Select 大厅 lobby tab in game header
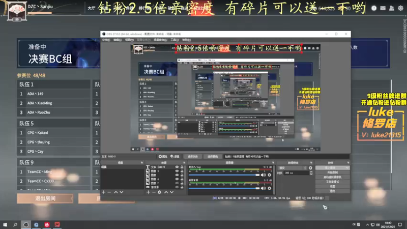 coord(92,8)
